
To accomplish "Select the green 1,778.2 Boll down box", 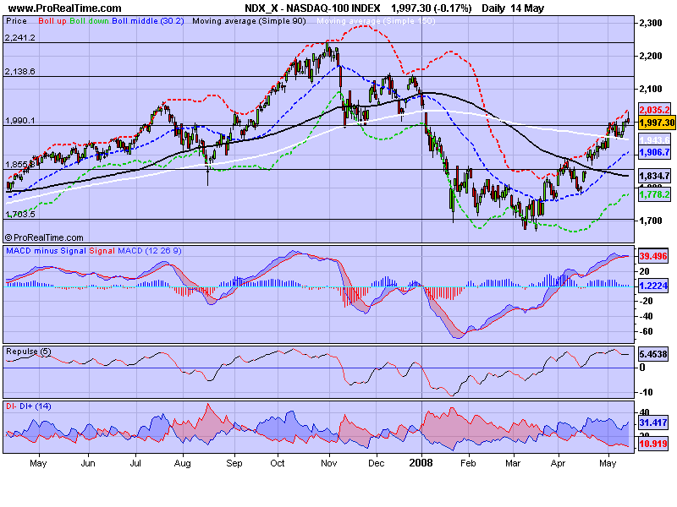I will click(x=654, y=194).
